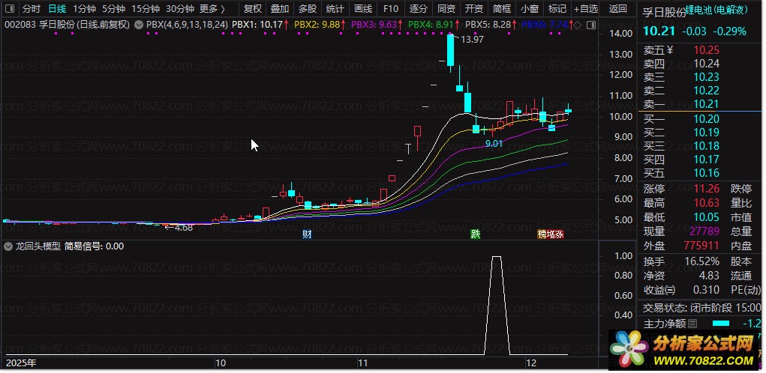
Task: Click the 简框 toolbar button
Action: (502, 9)
